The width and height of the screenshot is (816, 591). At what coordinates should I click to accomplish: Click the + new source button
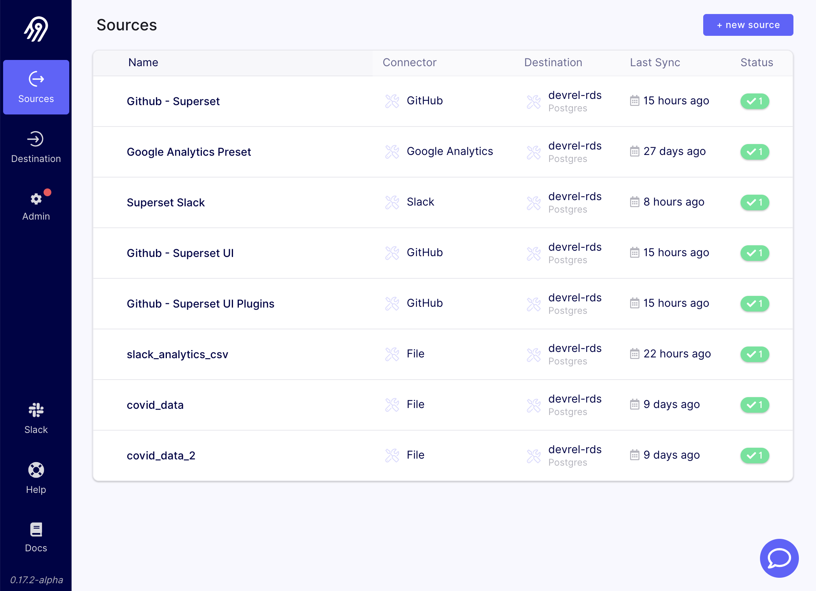pos(748,25)
